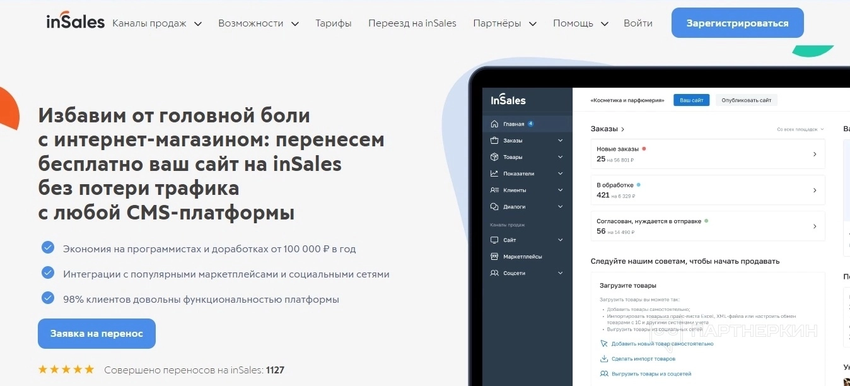Expand the Партнёры header dropdown

coord(532,24)
